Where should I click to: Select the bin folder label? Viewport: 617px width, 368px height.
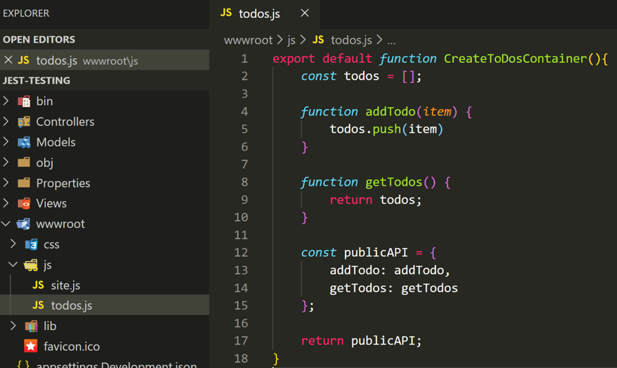tap(44, 101)
